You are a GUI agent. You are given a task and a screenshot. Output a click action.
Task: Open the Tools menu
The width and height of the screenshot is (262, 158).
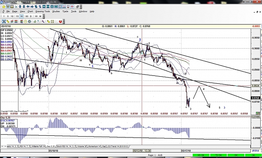(73, 11)
